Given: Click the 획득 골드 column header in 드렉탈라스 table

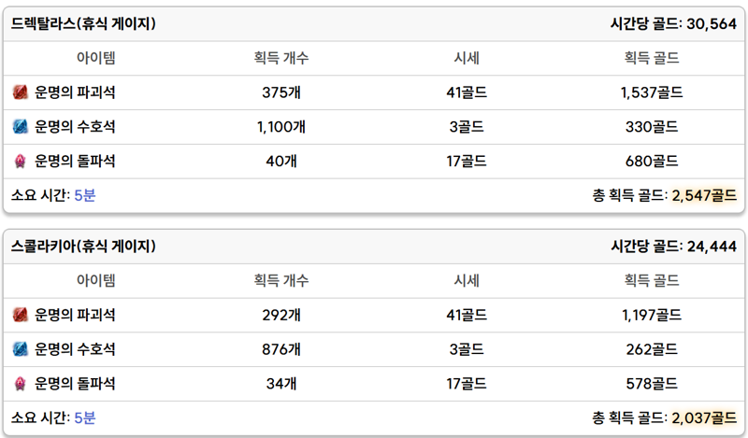Looking at the screenshot, I should click(652, 58).
